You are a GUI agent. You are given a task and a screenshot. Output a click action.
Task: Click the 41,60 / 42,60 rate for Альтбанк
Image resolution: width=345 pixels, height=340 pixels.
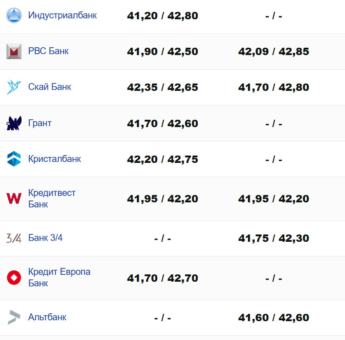(x=273, y=318)
